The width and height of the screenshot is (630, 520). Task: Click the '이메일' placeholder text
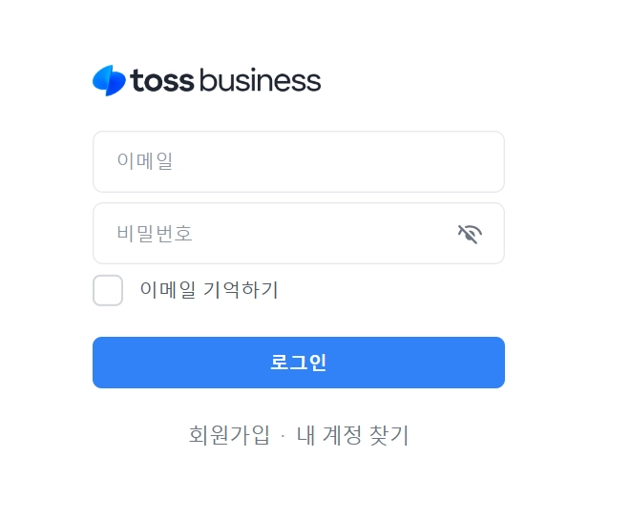coord(145,161)
